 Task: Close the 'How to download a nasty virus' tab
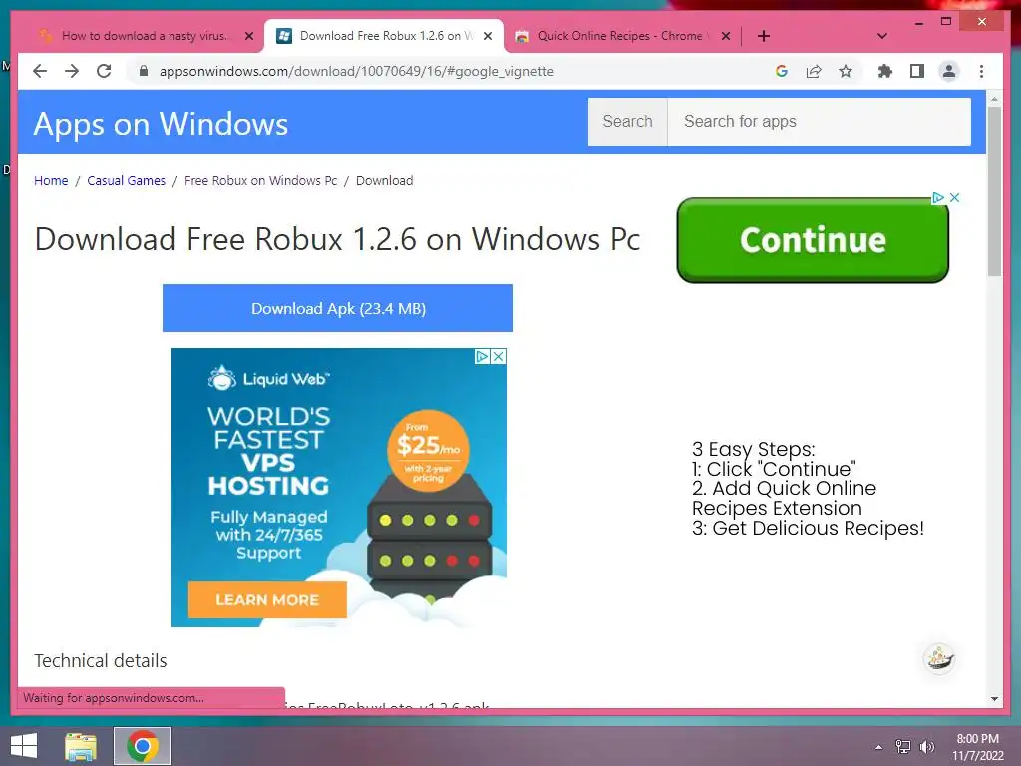248,36
